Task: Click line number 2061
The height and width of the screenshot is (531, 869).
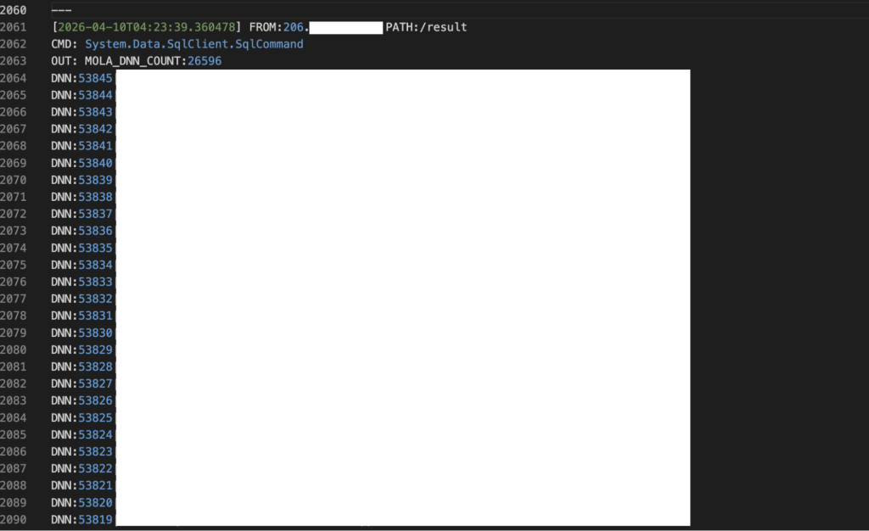Action: [14, 27]
